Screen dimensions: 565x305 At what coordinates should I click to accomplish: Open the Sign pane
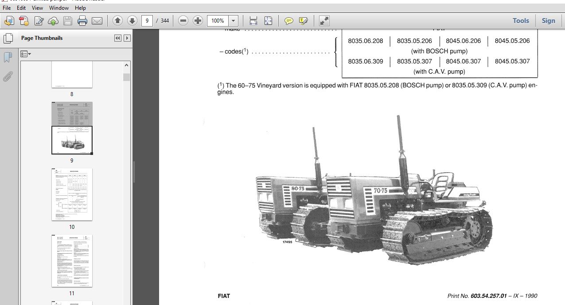pyautogui.click(x=548, y=20)
